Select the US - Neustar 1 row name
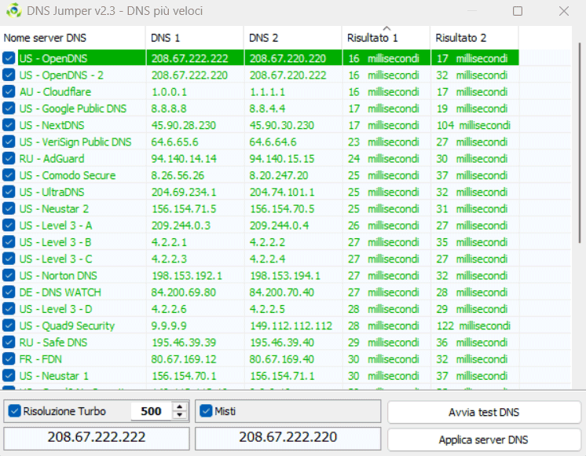This screenshot has height=456, width=586. point(54,376)
